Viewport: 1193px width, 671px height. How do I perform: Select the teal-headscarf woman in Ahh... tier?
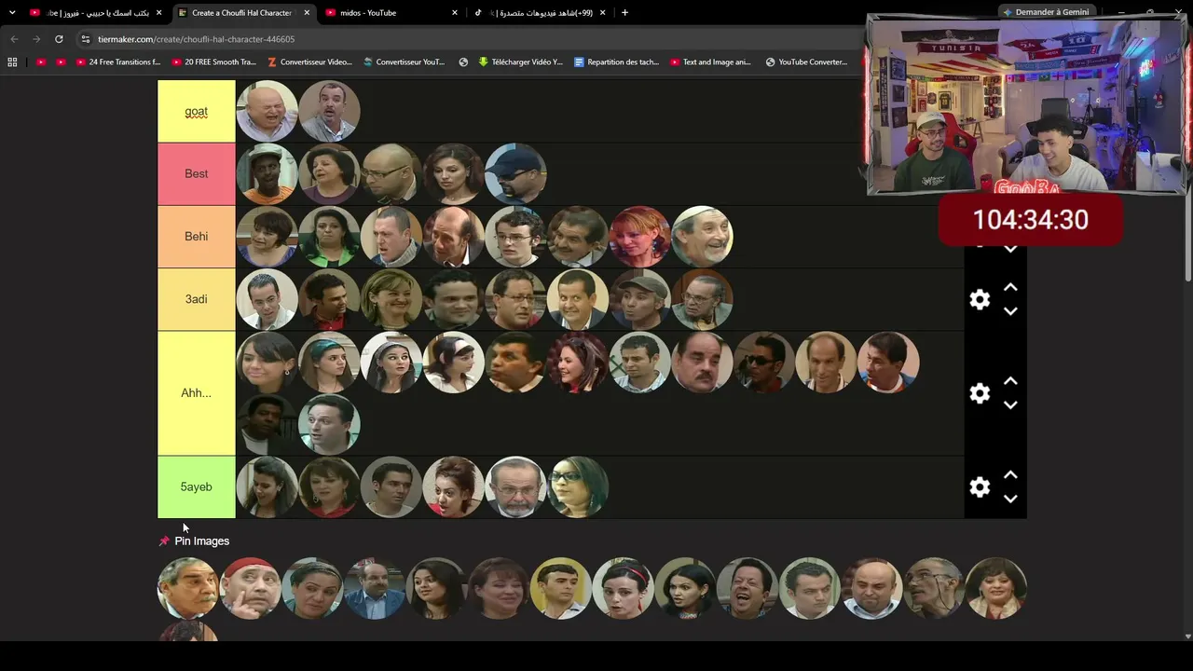tap(329, 362)
